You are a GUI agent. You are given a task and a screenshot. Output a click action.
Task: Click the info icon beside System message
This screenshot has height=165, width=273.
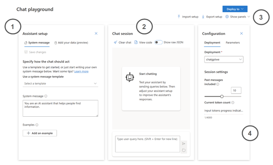tap(46, 96)
